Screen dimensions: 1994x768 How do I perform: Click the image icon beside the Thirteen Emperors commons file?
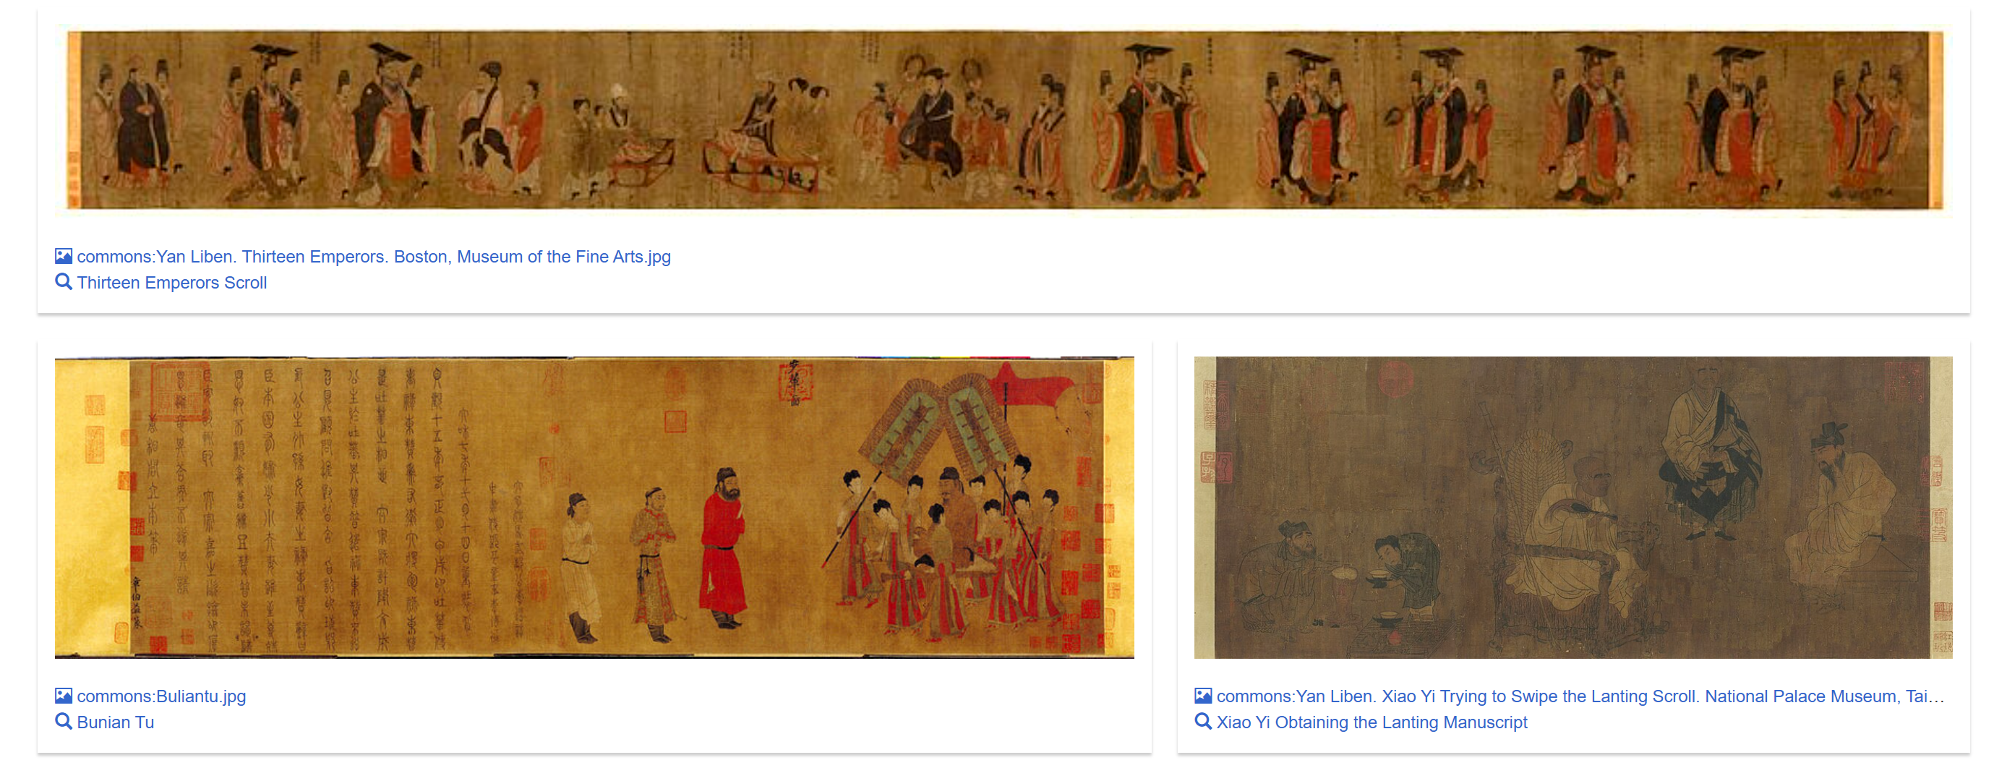click(x=64, y=256)
